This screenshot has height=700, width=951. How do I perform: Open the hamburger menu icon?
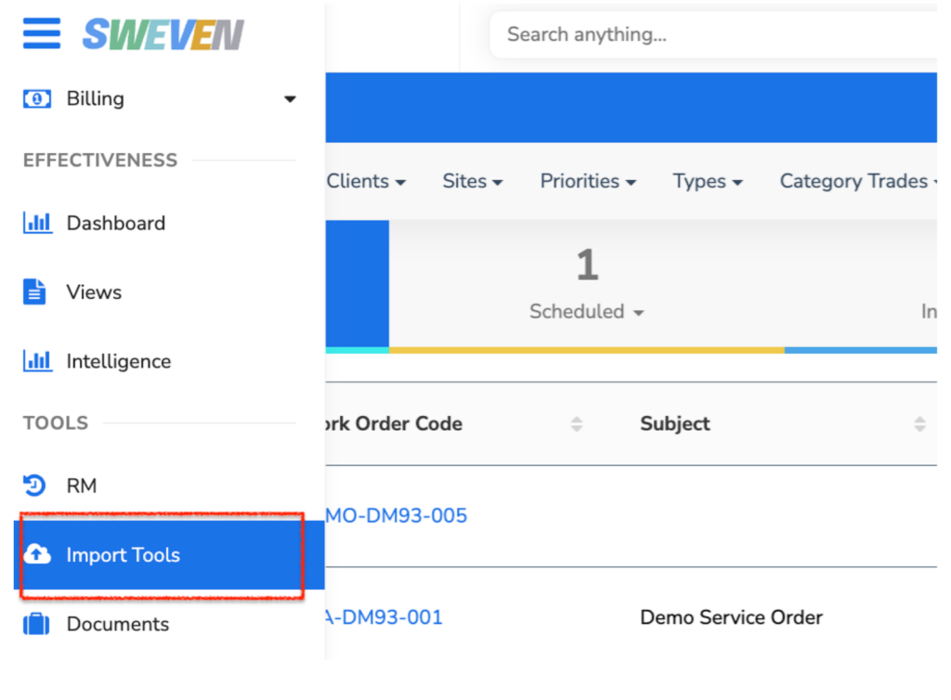tap(41, 32)
